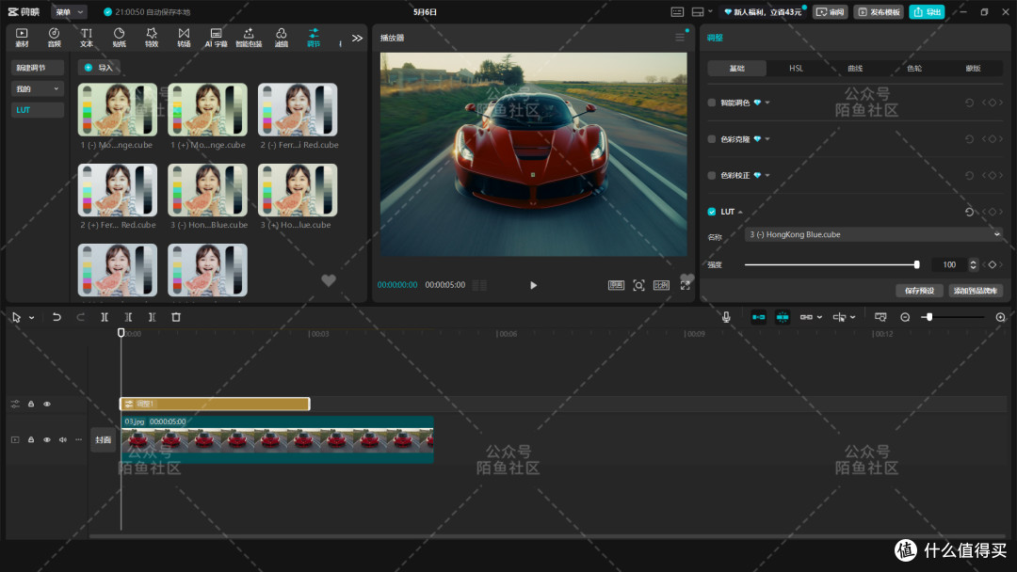Image resolution: width=1017 pixels, height=572 pixels.
Task: Click the 导出 export button
Action: pos(927,11)
